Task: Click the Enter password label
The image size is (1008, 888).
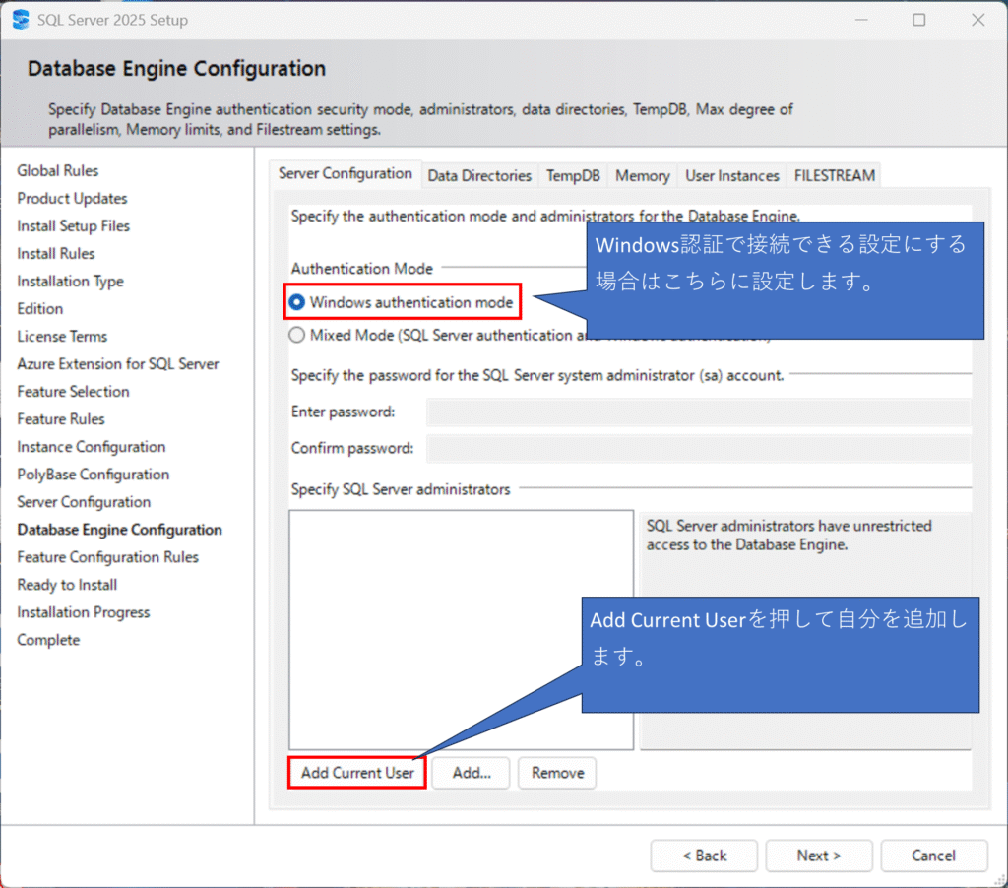Action: (x=344, y=412)
